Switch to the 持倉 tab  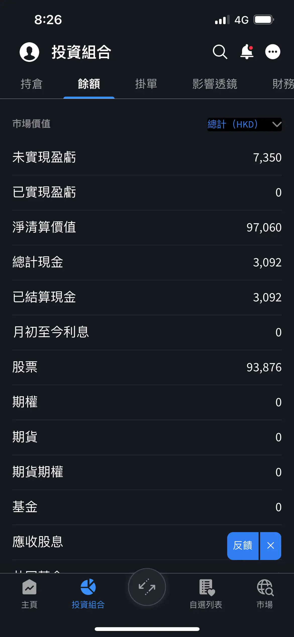click(32, 84)
